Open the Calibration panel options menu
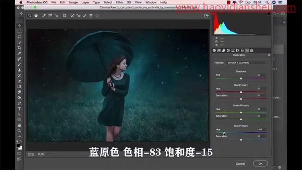302x170 pixels. pos(269,55)
